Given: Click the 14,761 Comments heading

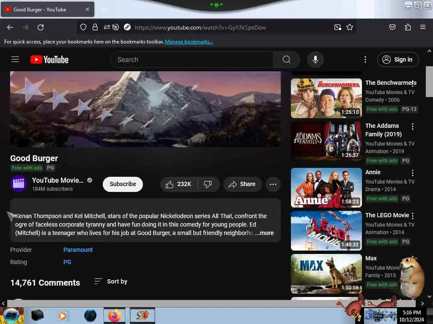Looking at the screenshot, I should [45, 283].
